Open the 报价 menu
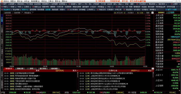Image resolution: width=181 pixels, height=94 pixels. coord(20,1)
